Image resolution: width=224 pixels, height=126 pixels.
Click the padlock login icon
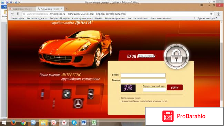coord(176,56)
